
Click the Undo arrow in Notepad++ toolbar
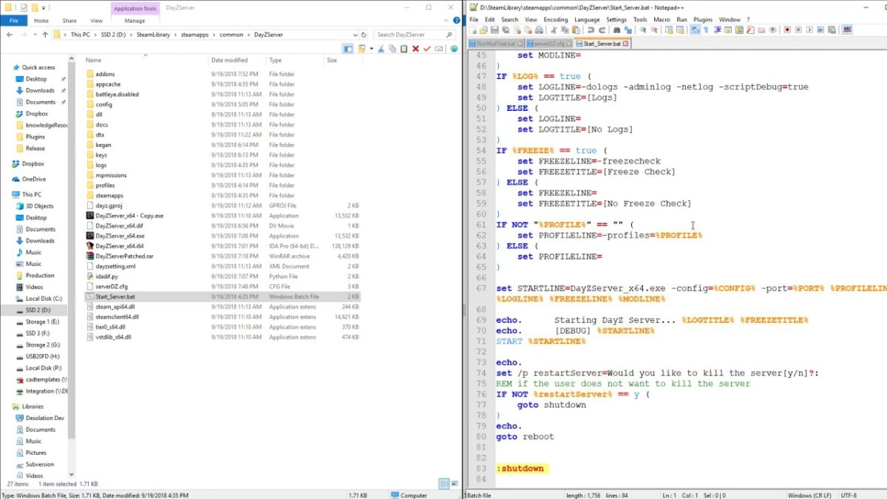(590, 30)
